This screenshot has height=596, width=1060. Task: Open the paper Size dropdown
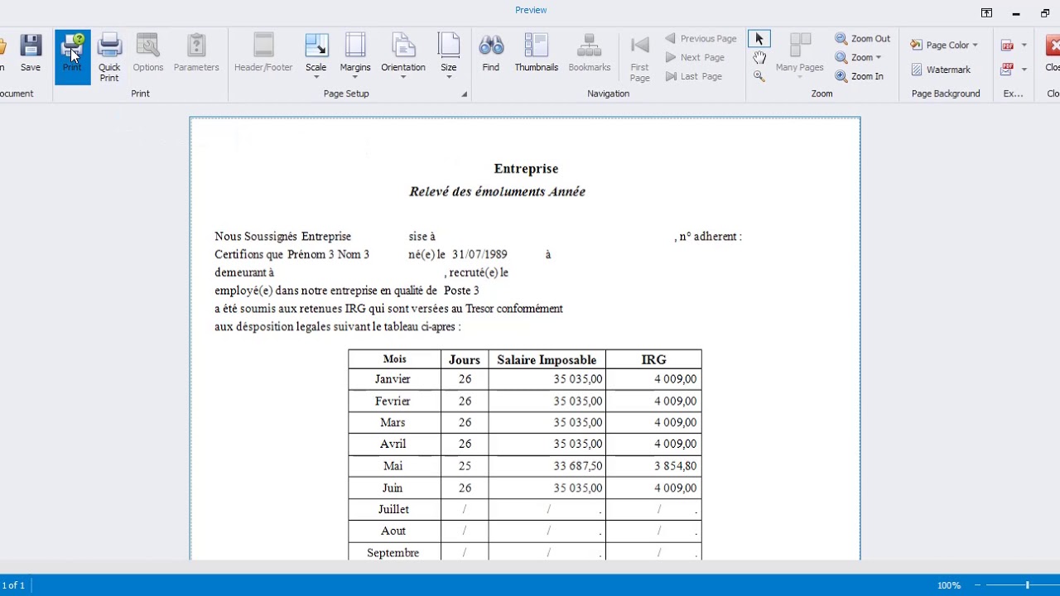click(449, 57)
